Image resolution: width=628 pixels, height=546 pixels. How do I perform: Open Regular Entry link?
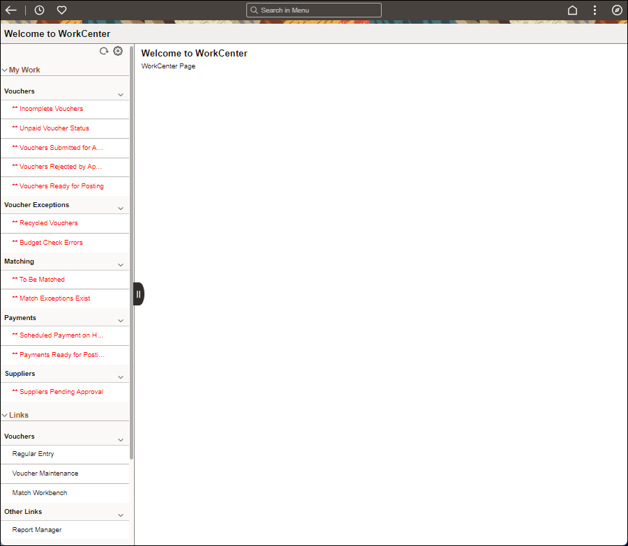pos(33,454)
